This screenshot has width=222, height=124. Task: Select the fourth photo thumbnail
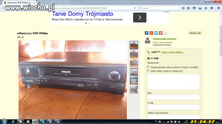coord(134,72)
